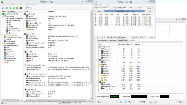Switch to the Избранное tab
187x105 pixels.
pos(11,11)
